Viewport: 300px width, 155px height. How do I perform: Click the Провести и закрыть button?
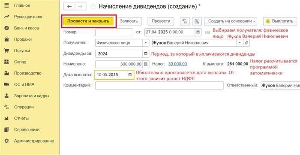pos(88,21)
